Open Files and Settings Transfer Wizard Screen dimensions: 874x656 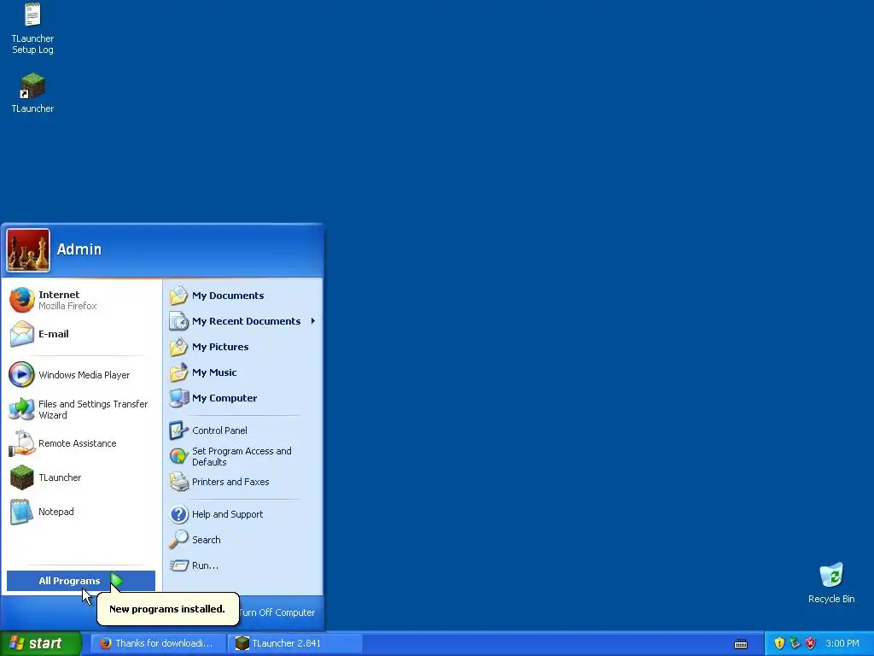coord(81,409)
